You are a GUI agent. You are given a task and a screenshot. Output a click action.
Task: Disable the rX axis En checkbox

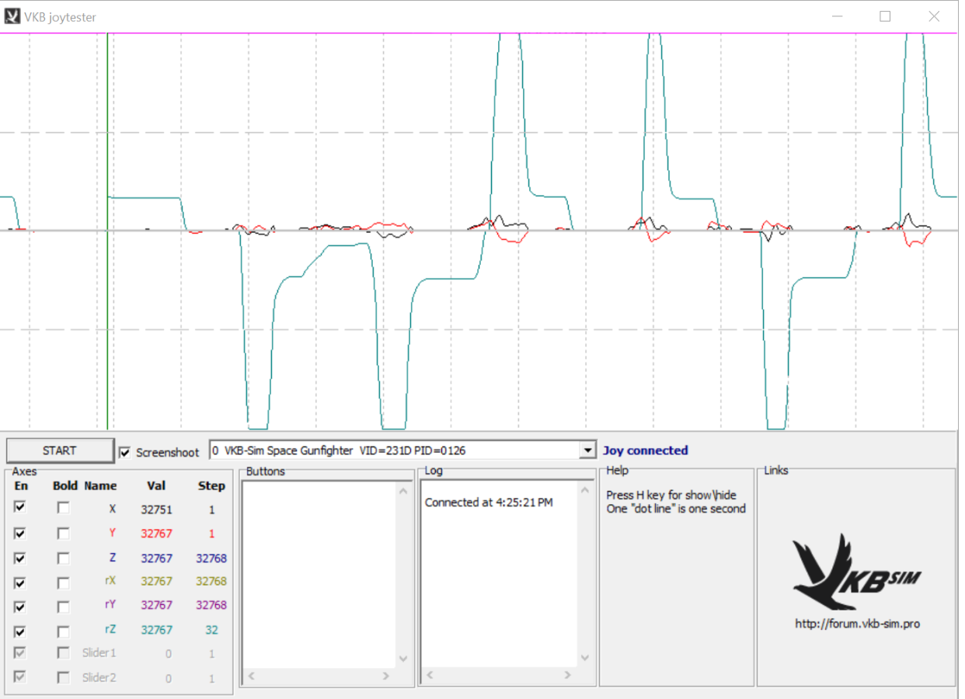(x=20, y=582)
